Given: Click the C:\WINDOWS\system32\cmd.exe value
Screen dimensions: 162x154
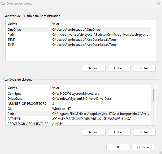Looking at the screenshot, I should [x=76, y=94].
